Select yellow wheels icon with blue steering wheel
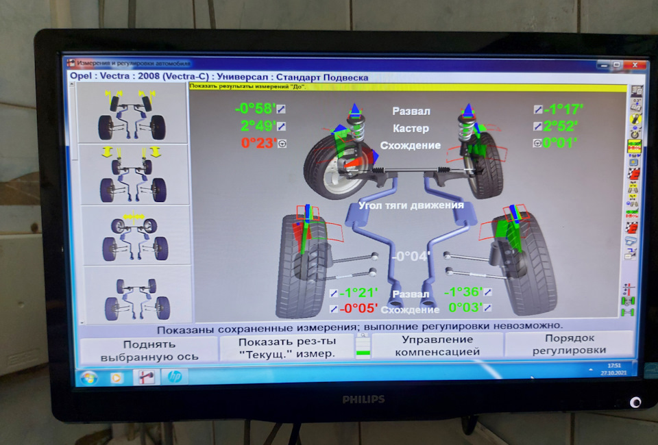 633,200
